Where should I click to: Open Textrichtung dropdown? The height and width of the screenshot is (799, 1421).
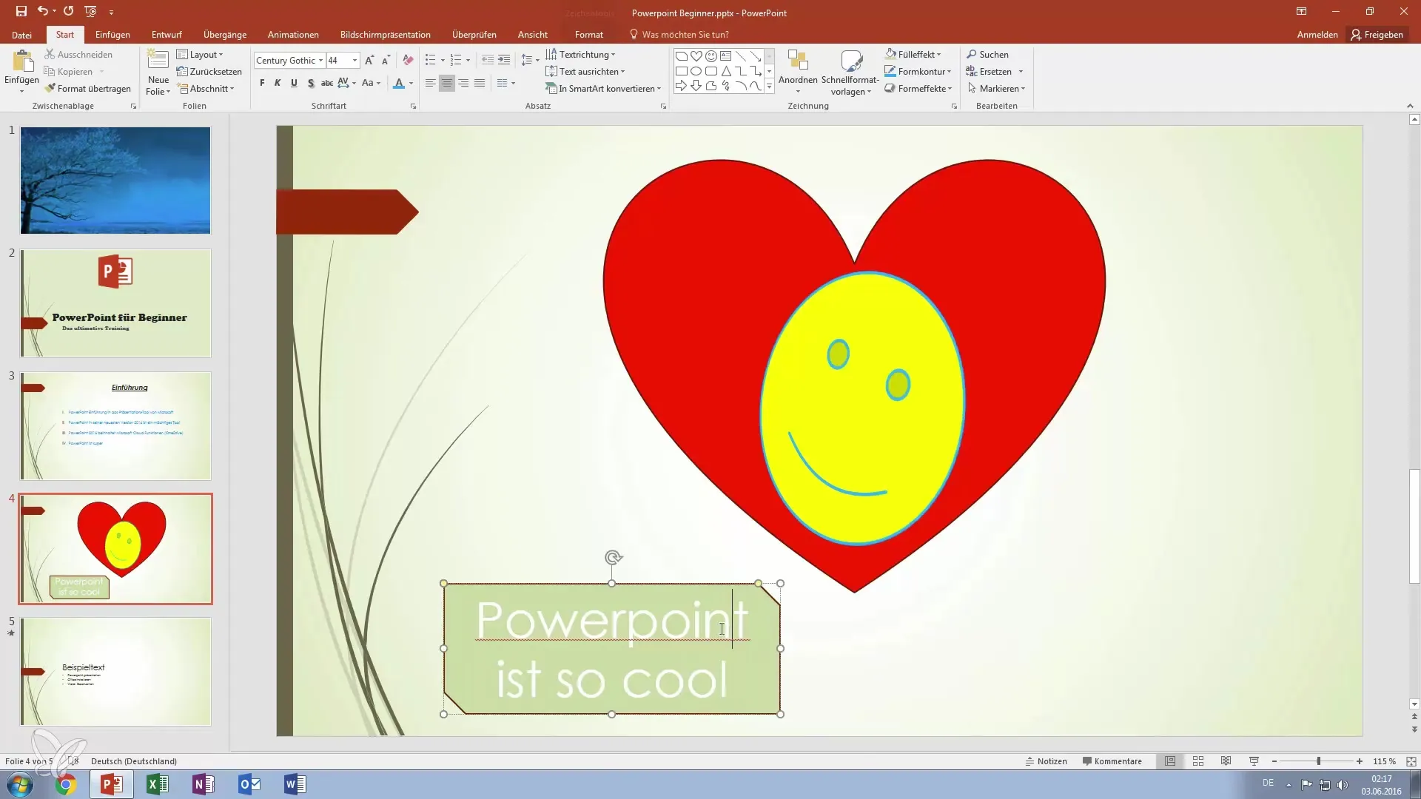pos(580,55)
